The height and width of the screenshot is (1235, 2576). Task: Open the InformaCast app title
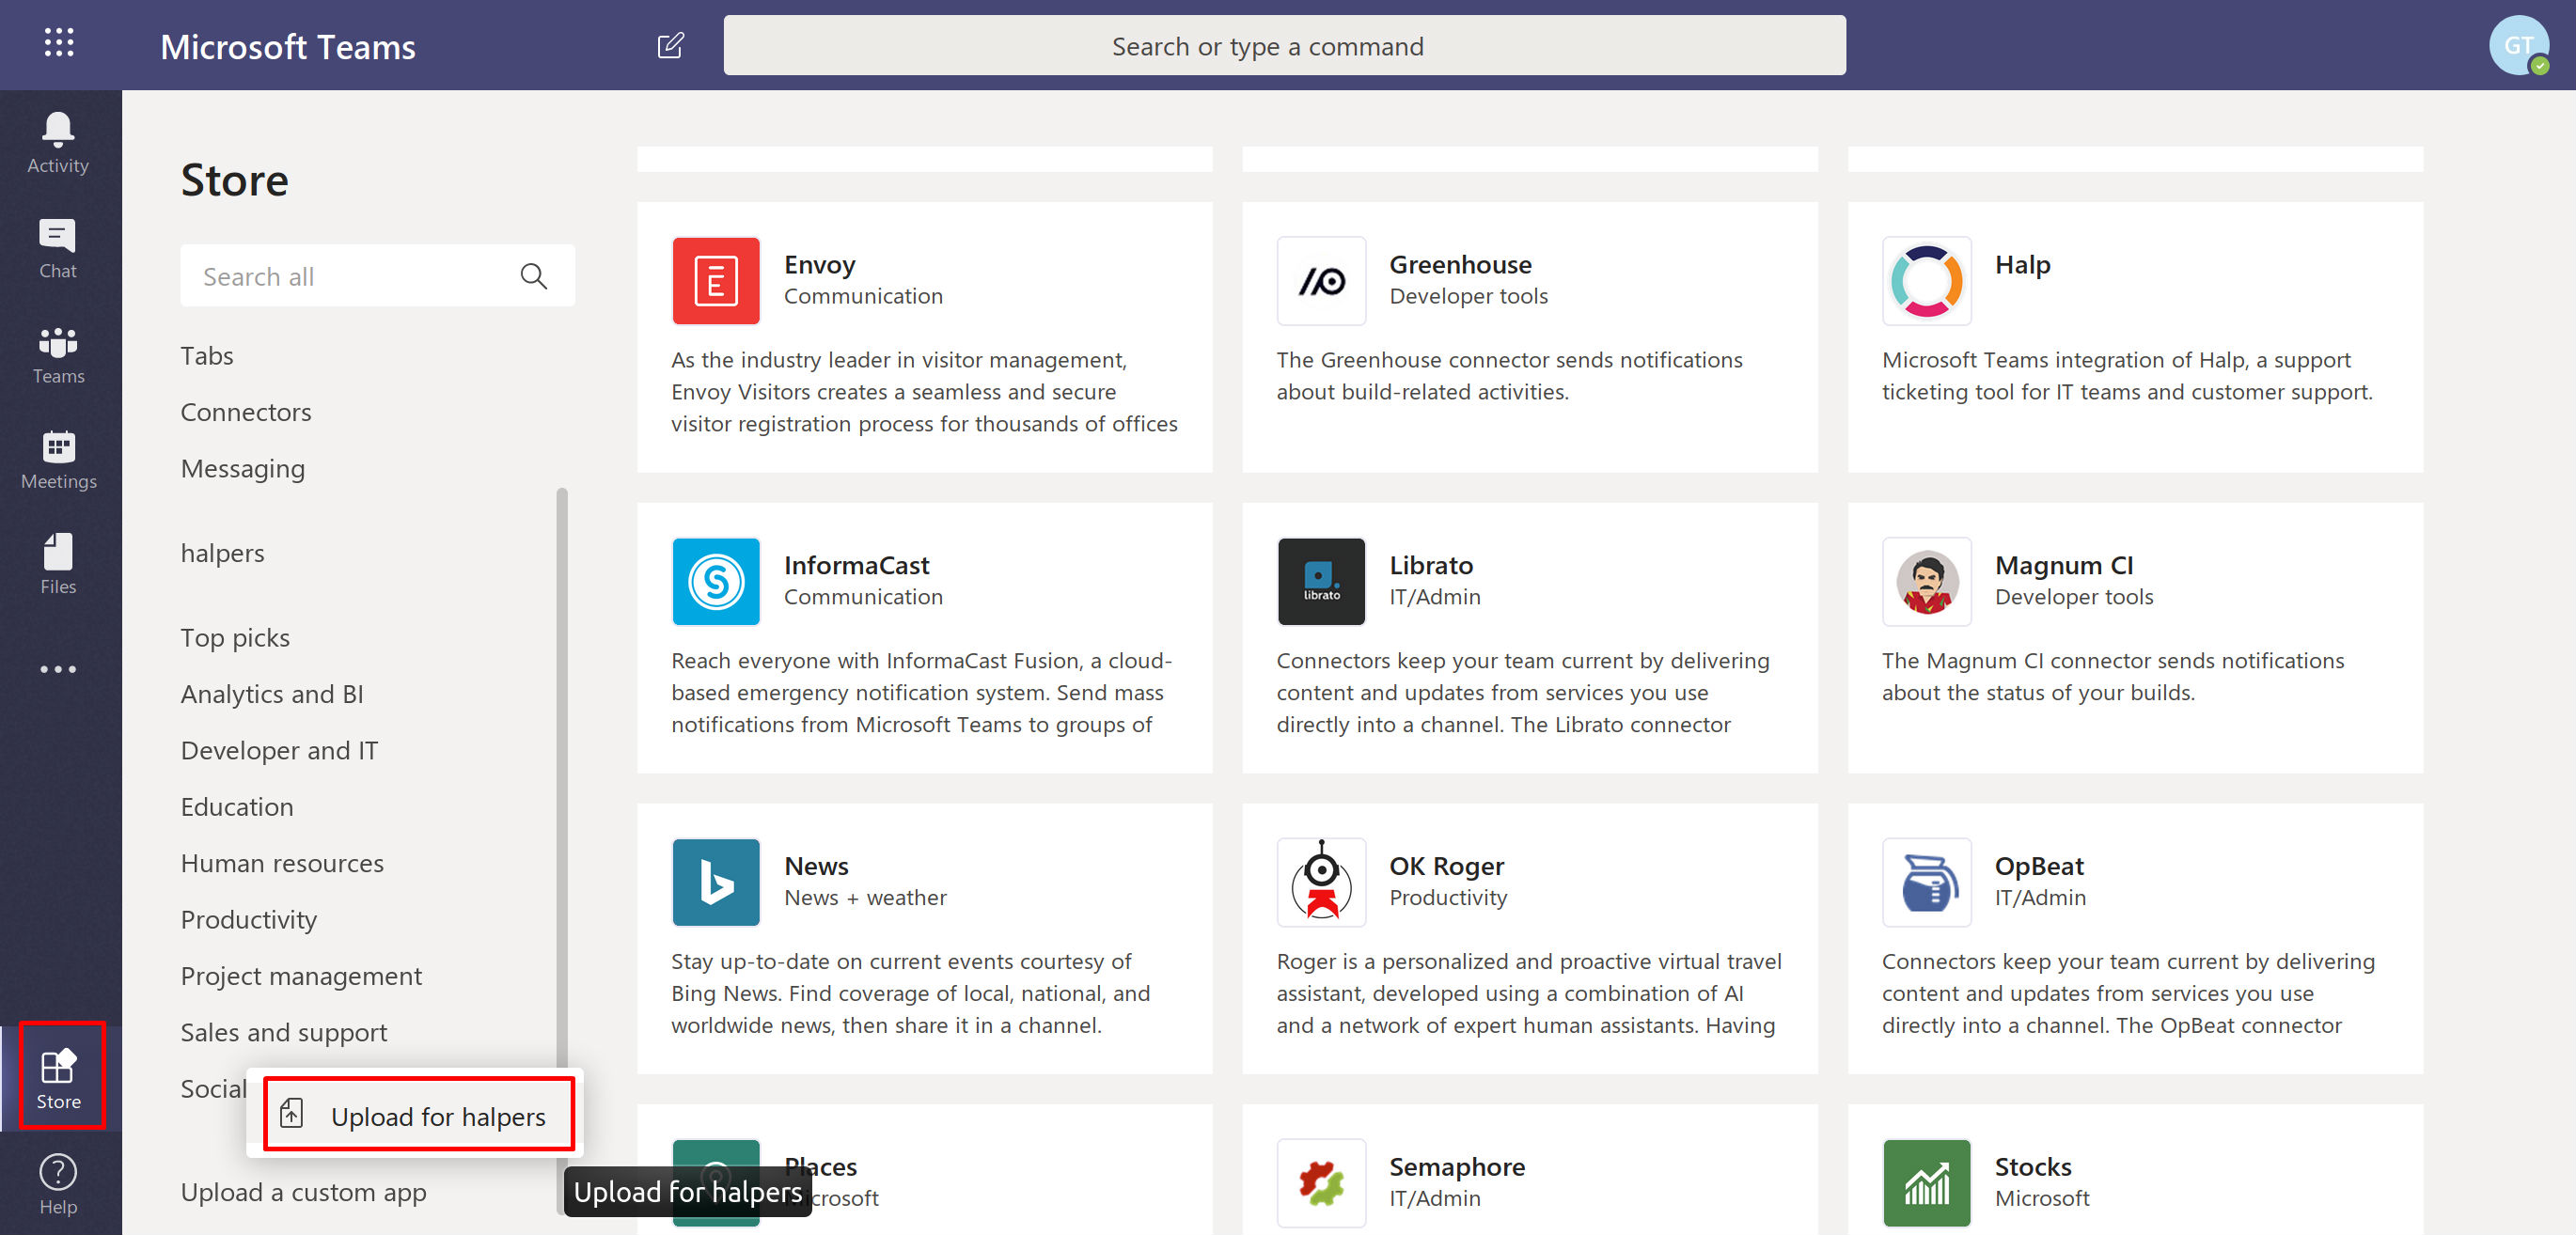point(857,565)
